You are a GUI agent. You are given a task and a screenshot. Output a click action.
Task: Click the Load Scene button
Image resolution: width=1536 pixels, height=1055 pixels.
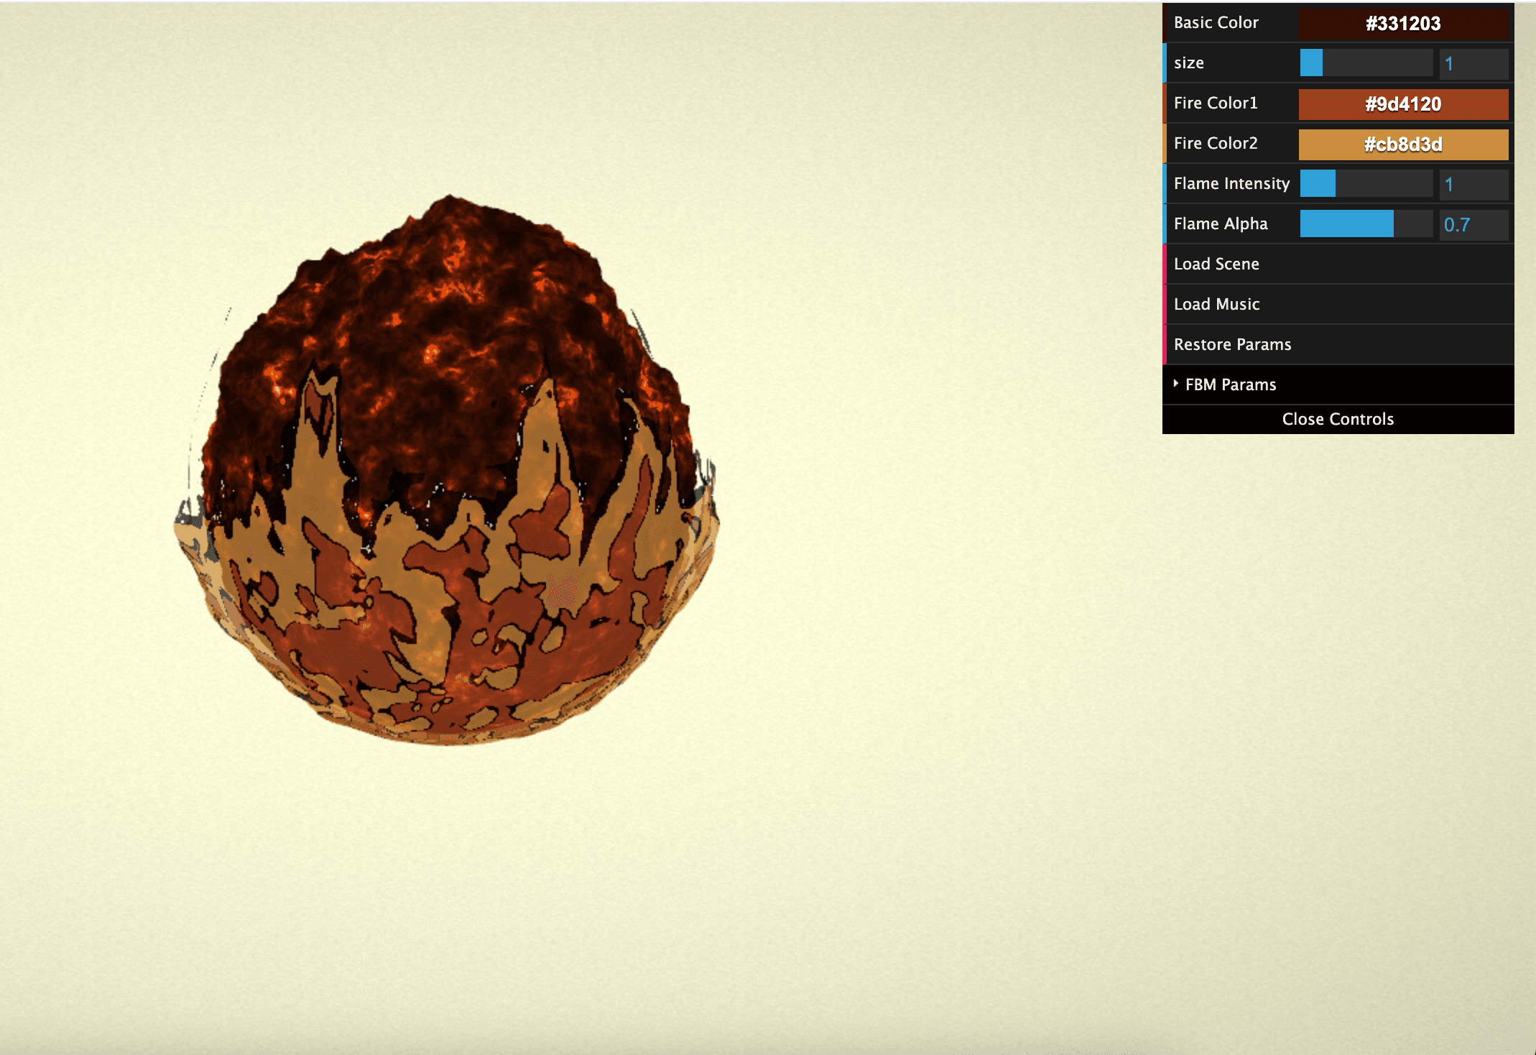pos(1338,264)
